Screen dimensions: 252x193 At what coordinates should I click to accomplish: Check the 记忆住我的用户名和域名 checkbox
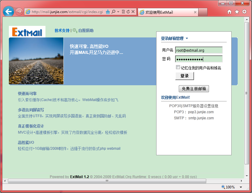[178, 67]
